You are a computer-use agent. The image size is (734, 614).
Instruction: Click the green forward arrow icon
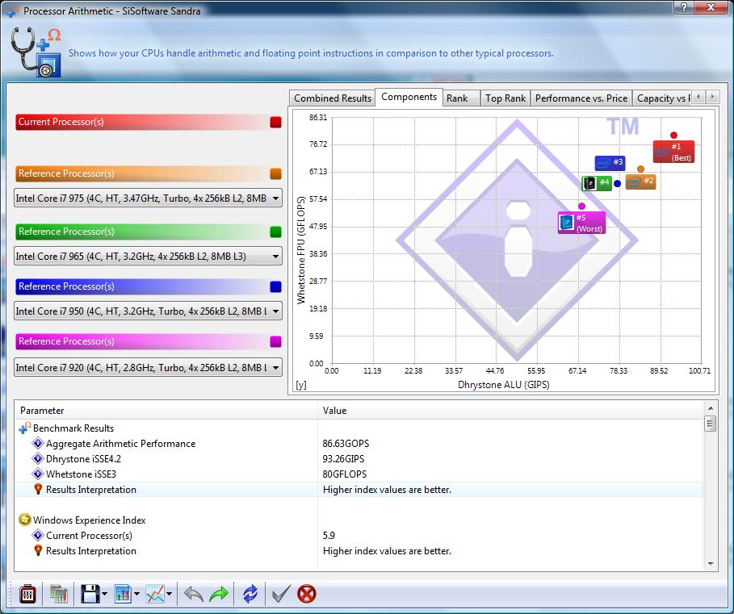tap(219, 595)
